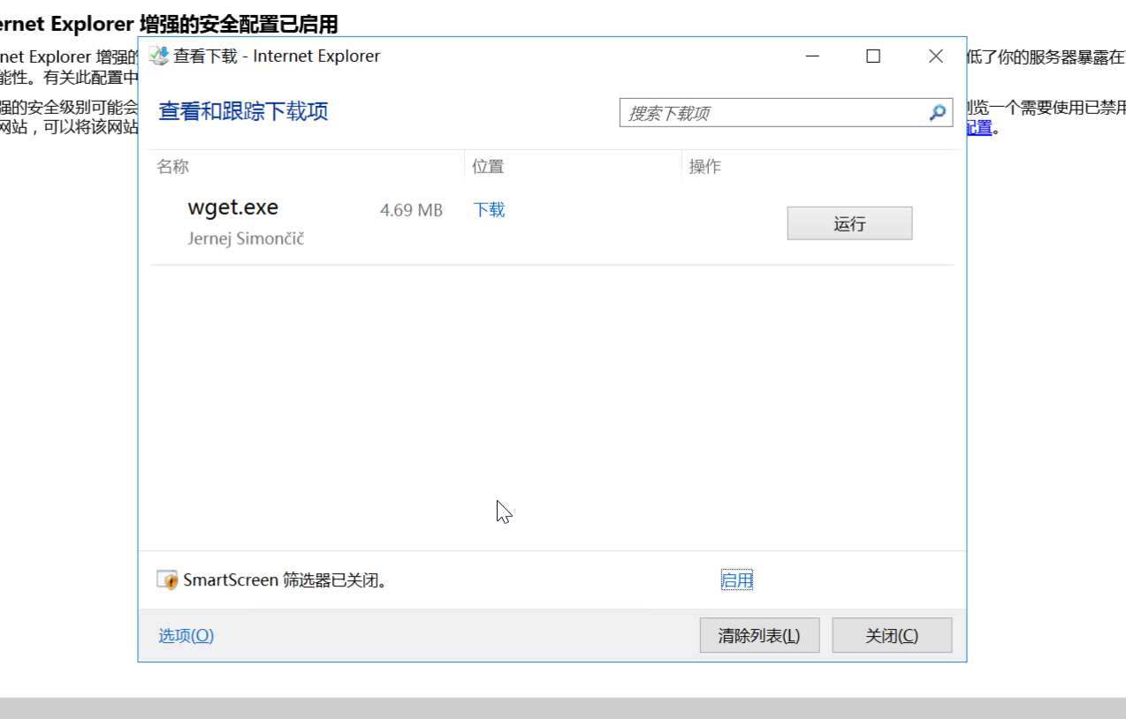
Task: Maximize the View Downloads window
Action: point(873,56)
